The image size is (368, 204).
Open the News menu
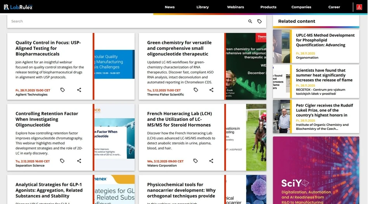pos(170,7)
